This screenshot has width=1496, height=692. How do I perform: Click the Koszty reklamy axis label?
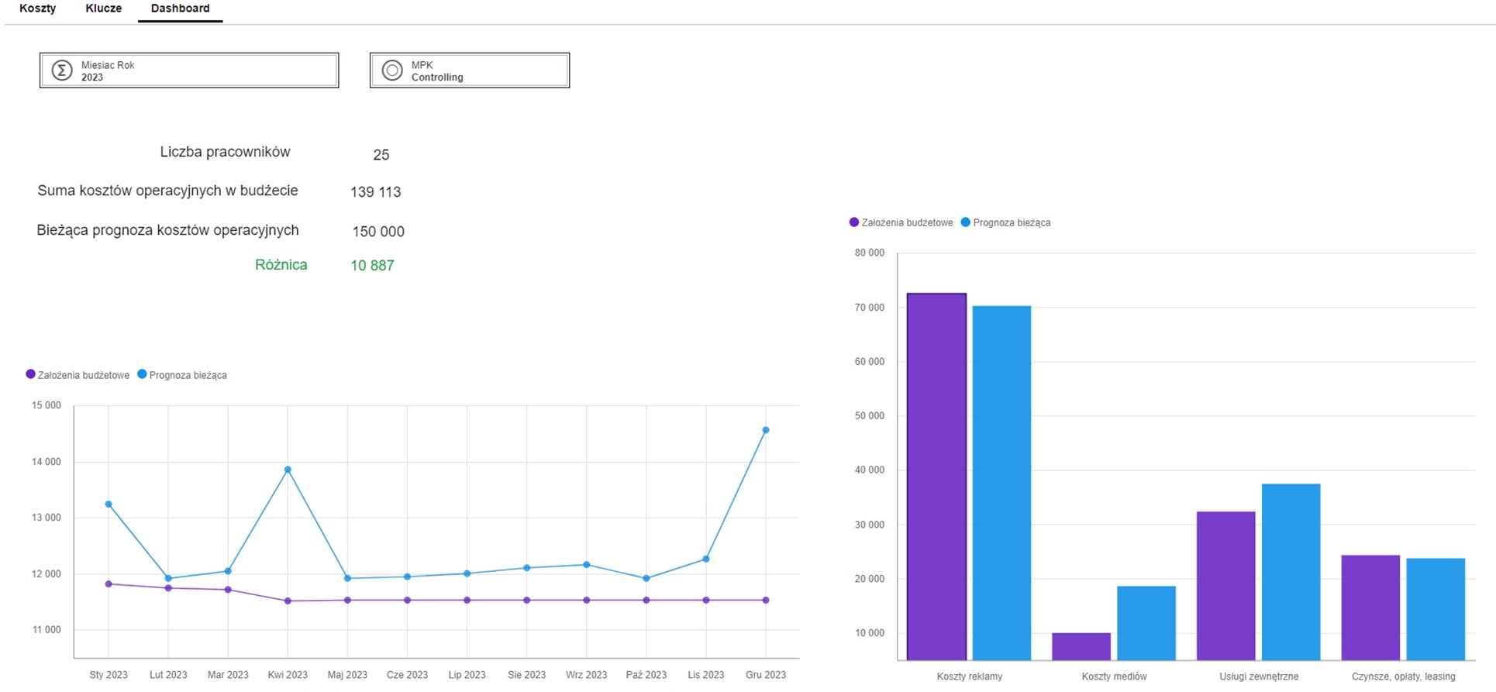click(x=969, y=677)
